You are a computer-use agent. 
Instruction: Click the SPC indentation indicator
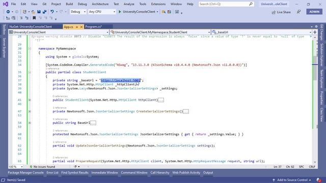[x=301, y=167]
